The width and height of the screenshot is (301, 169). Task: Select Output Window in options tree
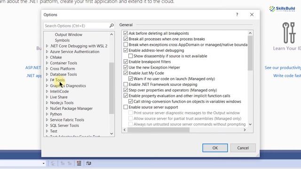coord(69,35)
